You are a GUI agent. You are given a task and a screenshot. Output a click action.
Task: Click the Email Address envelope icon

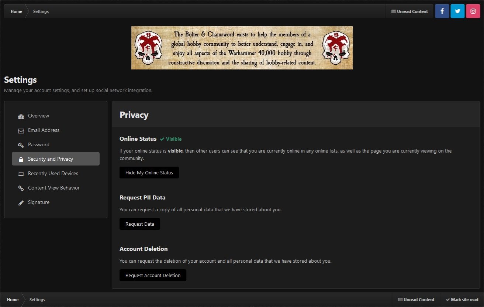pos(21,130)
